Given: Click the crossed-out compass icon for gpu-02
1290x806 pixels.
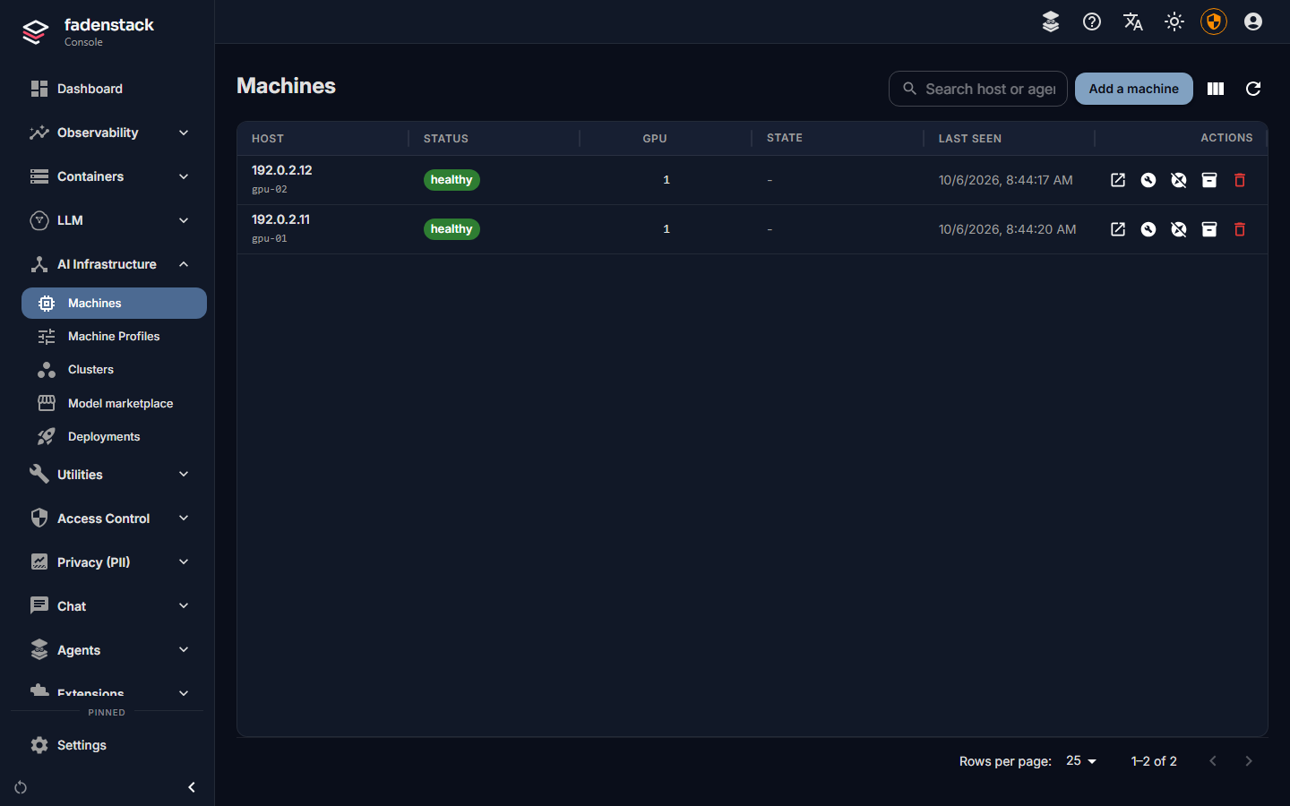Looking at the screenshot, I should click(1179, 180).
